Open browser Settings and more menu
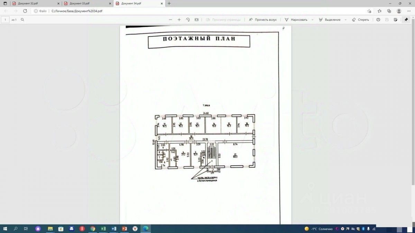Screen dimensions: 415x233 tap(409, 11)
